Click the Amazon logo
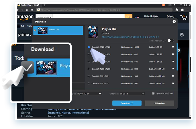 pyautogui.click(x=26, y=17)
